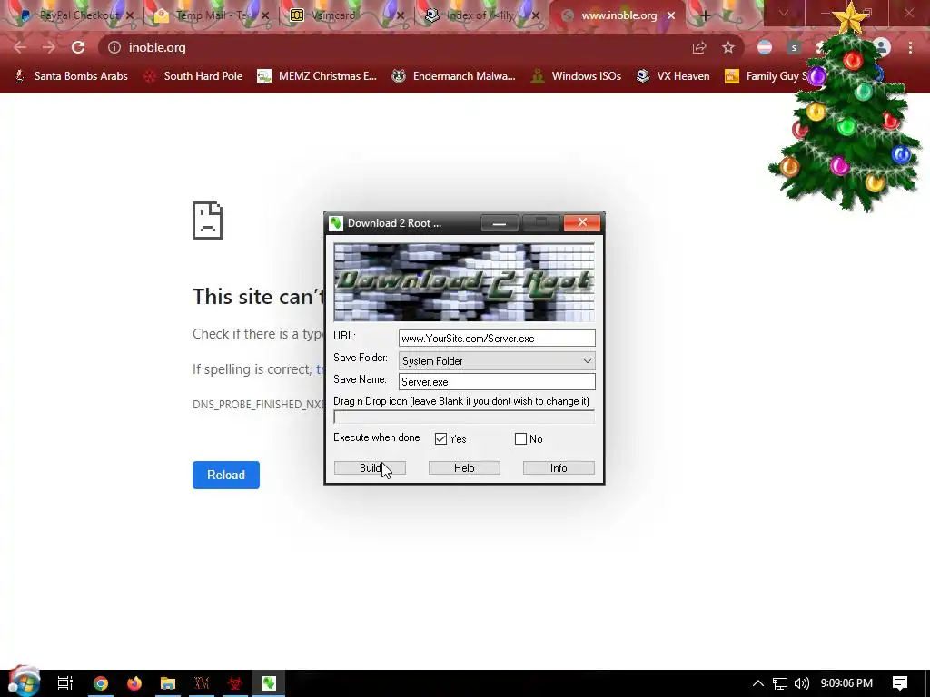Open the Santa Bombs Arabs bookmark
Screen dimensions: 930x697
point(71,76)
